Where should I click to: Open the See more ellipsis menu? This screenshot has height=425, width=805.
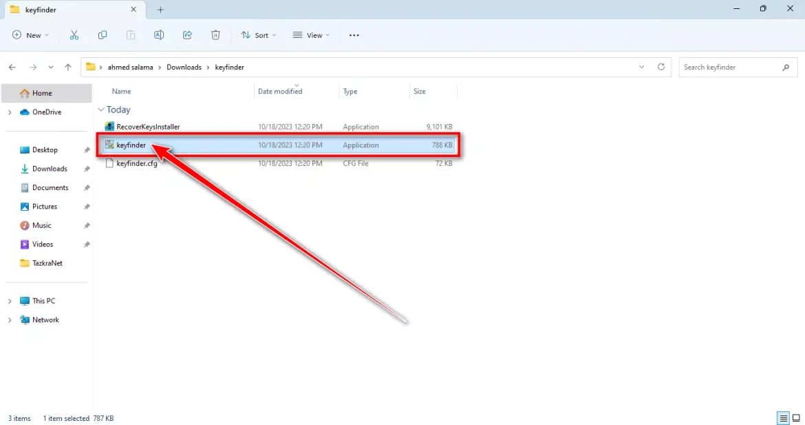click(x=354, y=35)
